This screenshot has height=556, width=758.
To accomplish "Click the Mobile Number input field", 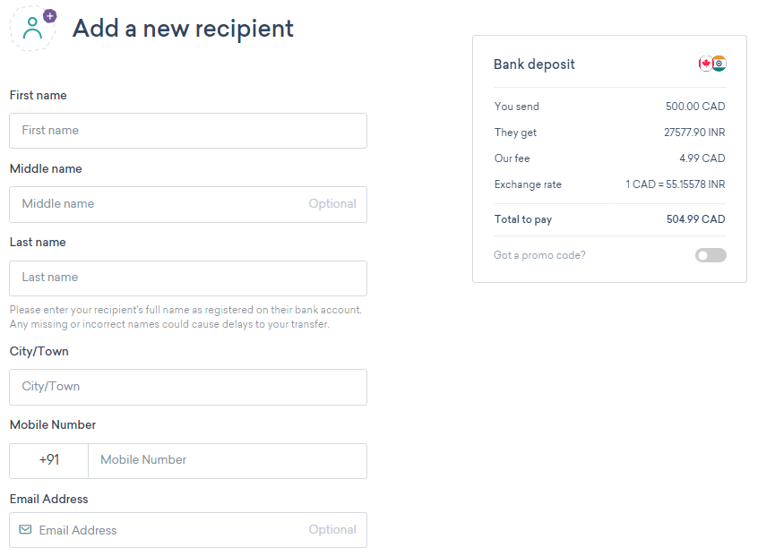I will click(x=228, y=460).
